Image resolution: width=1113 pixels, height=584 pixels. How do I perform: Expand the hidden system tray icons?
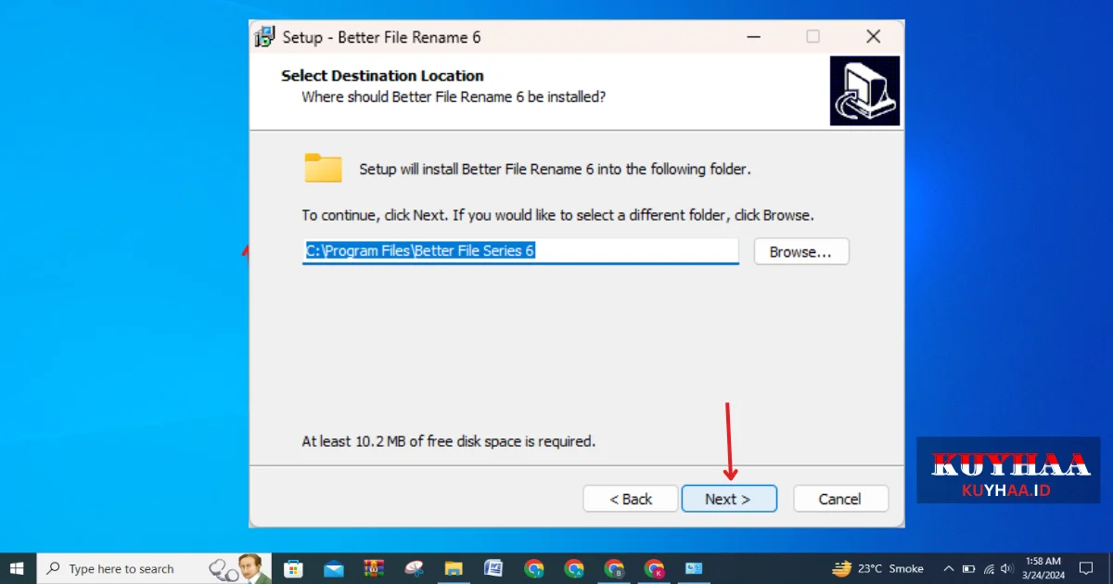point(948,568)
